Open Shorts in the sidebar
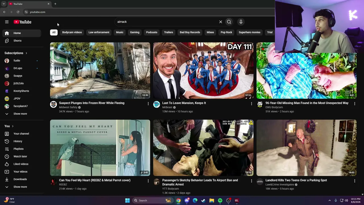364x205 pixels. 22,41
